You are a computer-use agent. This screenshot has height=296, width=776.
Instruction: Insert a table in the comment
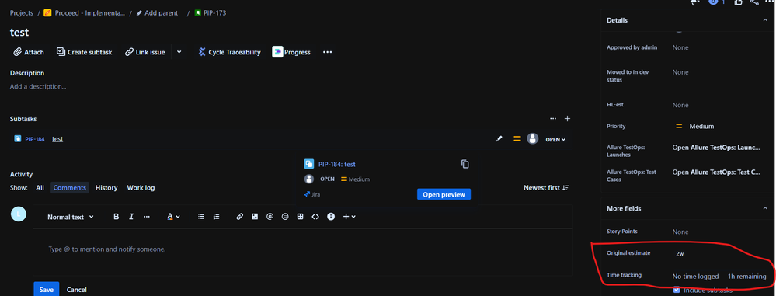(300, 216)
